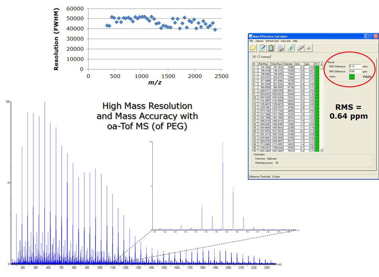This screenshot has height=277, width=379.
Task: Select Data Mass cell 1273.7336
Action: pyautogui.click(x=277, y=111)
